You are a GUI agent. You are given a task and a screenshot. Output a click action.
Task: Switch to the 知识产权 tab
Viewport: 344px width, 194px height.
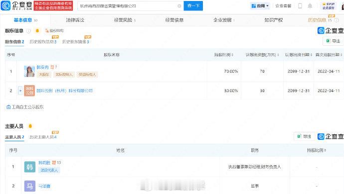click(x=273, y=20)
